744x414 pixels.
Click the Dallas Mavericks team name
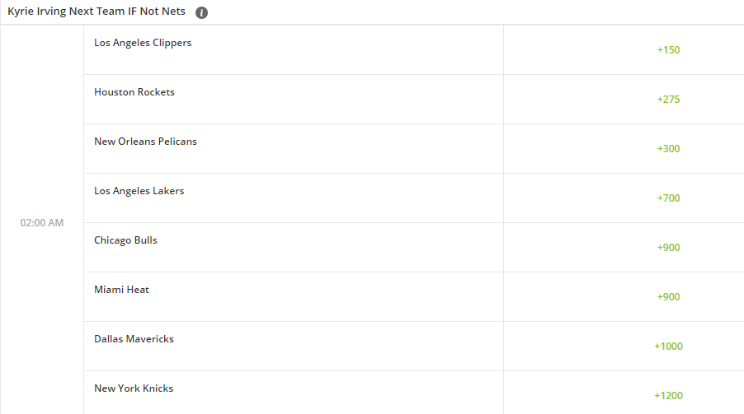click(x=134, y=338)
